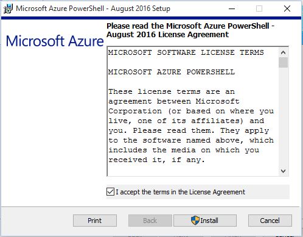Click the Microsoft Azure logo text

55,41
